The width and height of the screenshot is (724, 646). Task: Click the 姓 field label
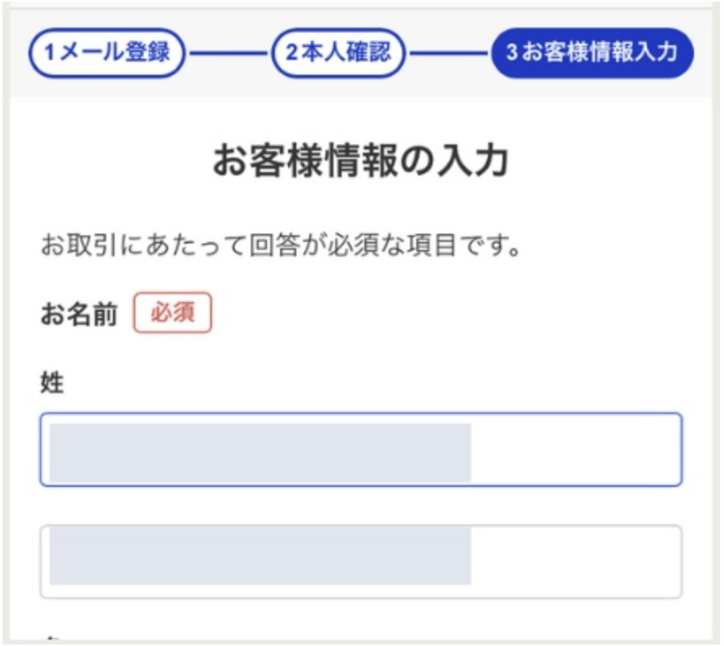click(52, 383)
